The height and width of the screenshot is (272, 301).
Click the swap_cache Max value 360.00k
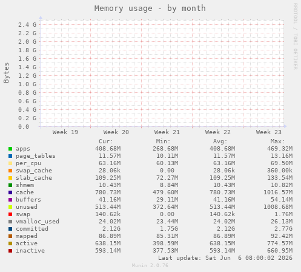click(x=280, y=171)
